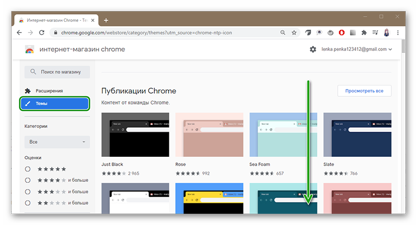Screen dimensions: 417x225
Task: Click the lock icon in address bar
Action: 56,33
